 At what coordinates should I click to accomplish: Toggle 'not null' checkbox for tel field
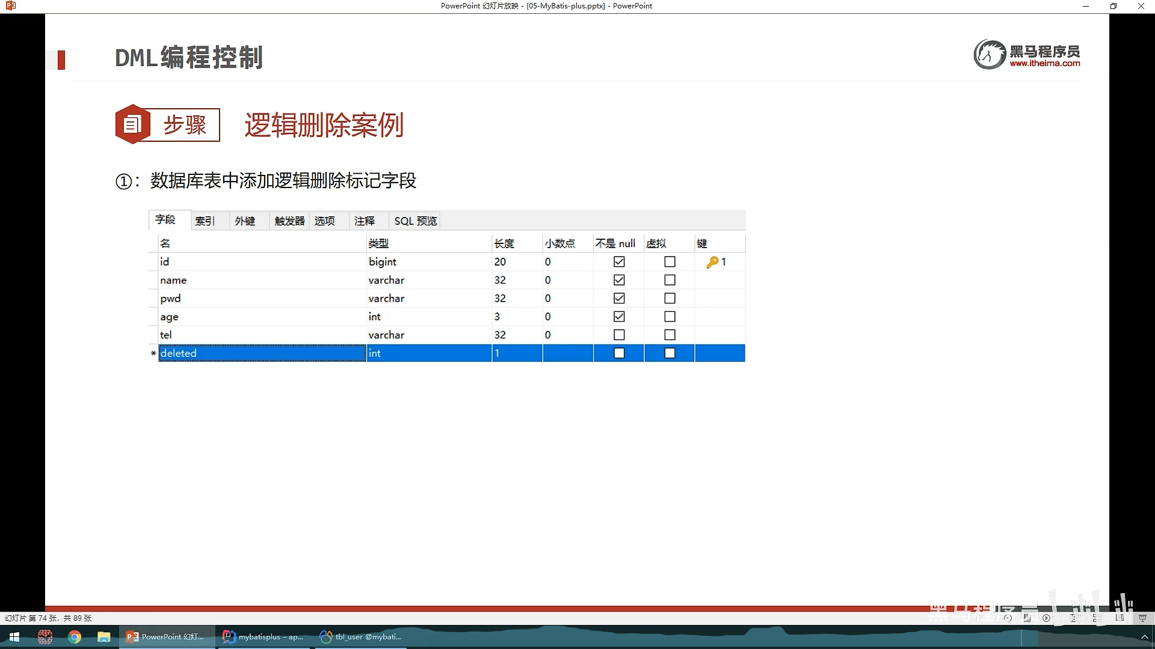tap(619, 335)
